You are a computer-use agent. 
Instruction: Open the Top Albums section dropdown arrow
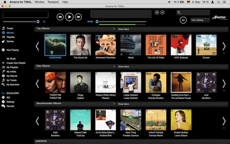115,29
